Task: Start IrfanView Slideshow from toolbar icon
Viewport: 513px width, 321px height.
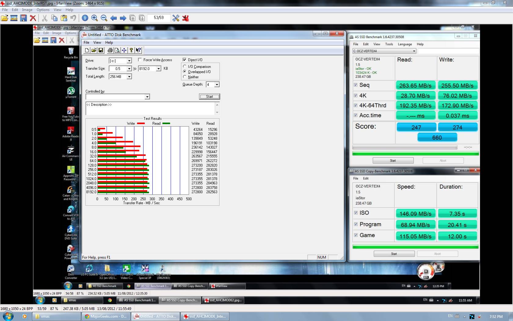Action: click(14, 18)
